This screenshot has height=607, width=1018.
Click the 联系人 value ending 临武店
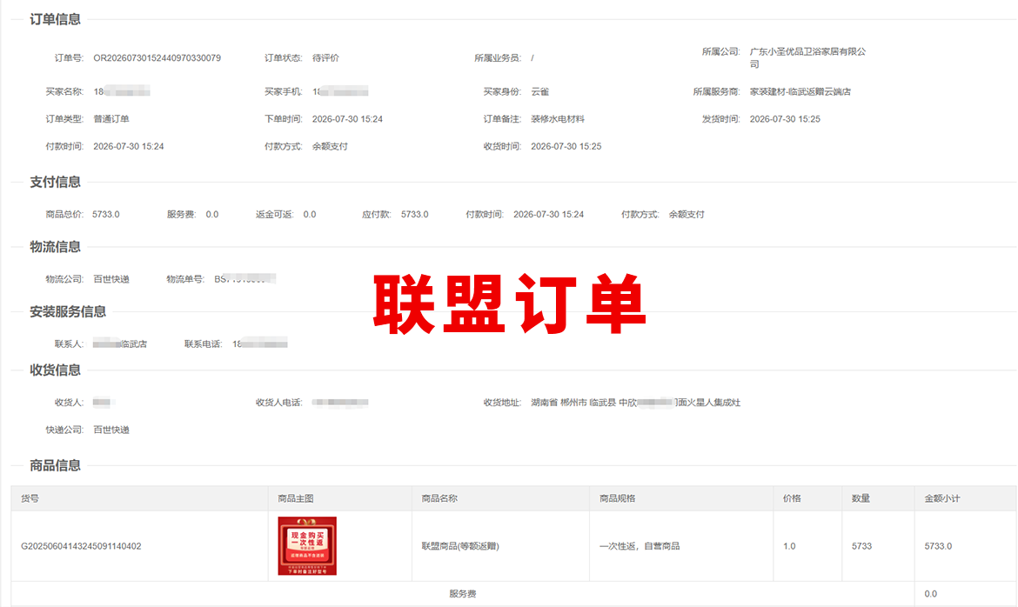(120, 344)
